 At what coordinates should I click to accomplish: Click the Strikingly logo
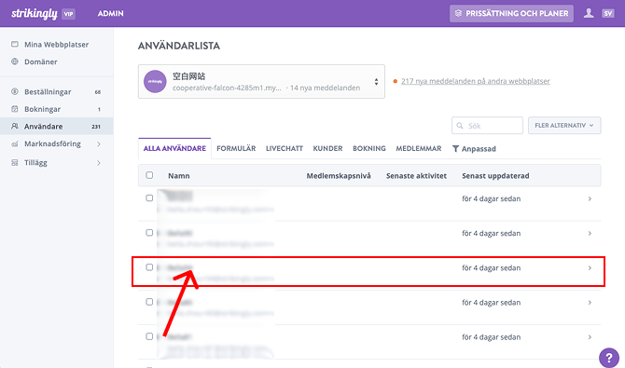coord(35,14)
